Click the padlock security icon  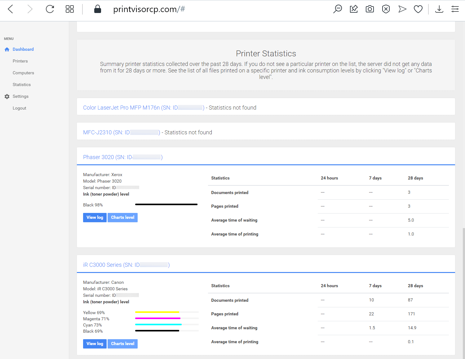[x=98, y=9]
